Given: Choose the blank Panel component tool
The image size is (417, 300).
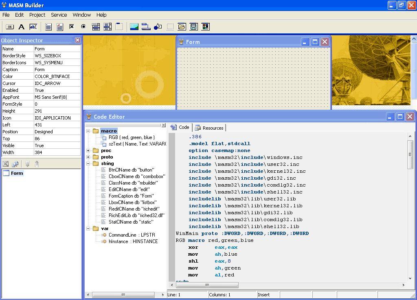Looking at the screenshot, I should [170, 26].
